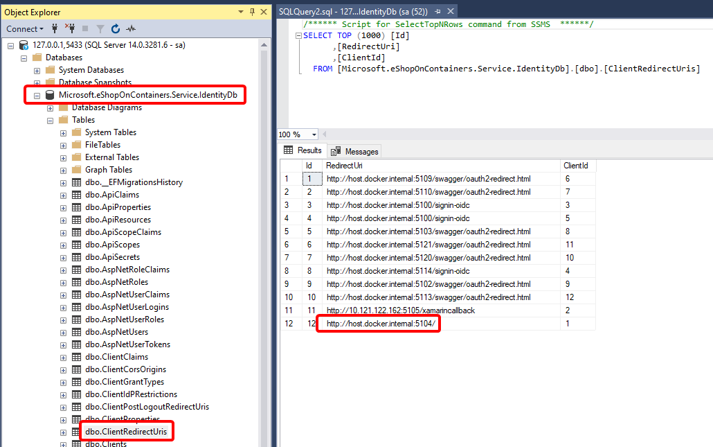Expand the dbo.ClientRedirectUris table node
The image size is (713, 447).
[63, 432]
